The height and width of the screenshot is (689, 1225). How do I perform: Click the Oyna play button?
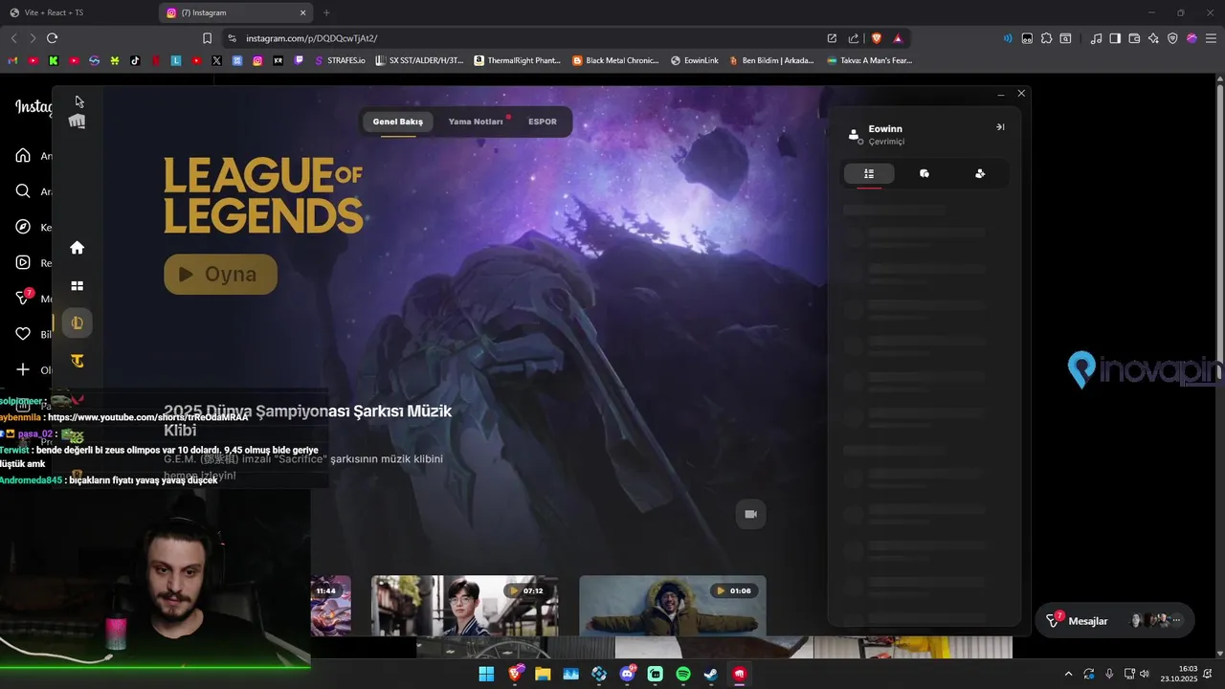pos(220,274)
